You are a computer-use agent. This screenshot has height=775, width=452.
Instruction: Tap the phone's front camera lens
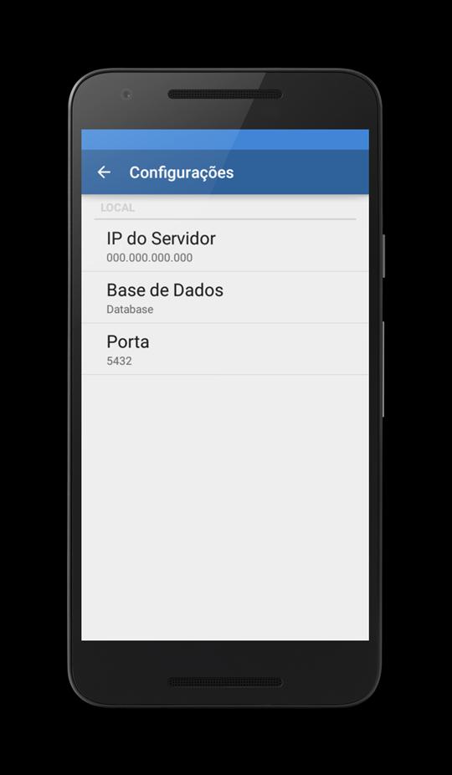click(x=126, y=94)
